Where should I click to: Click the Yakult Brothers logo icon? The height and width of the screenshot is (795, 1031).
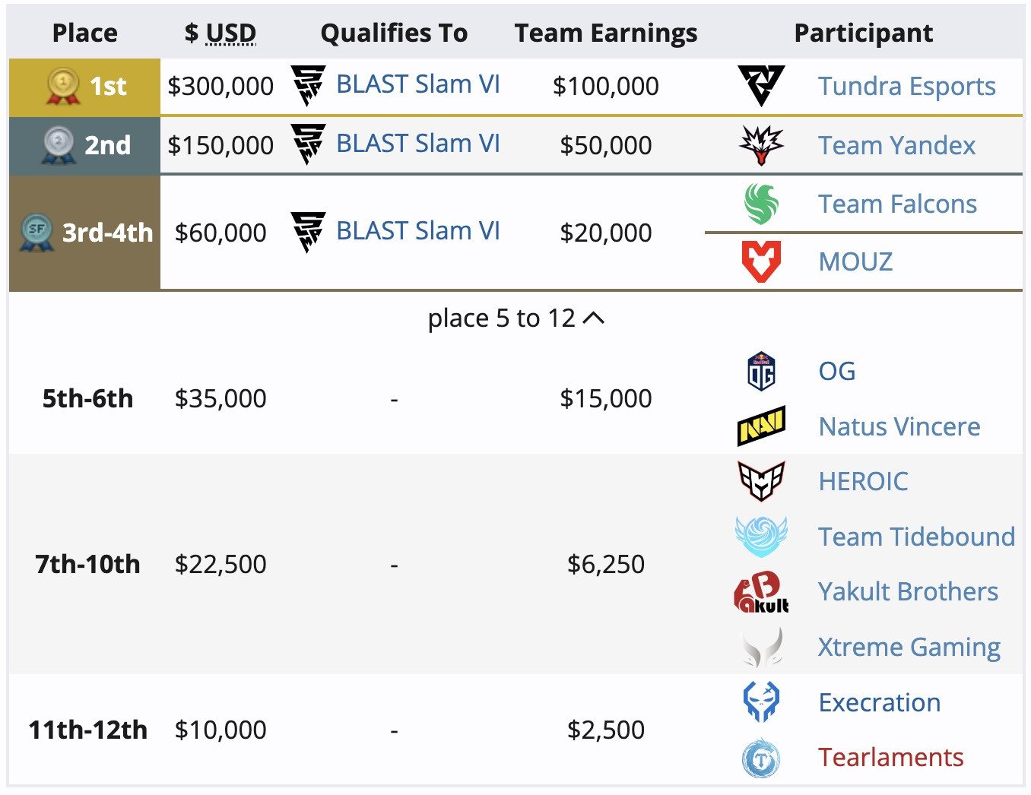tap(761, 592)
